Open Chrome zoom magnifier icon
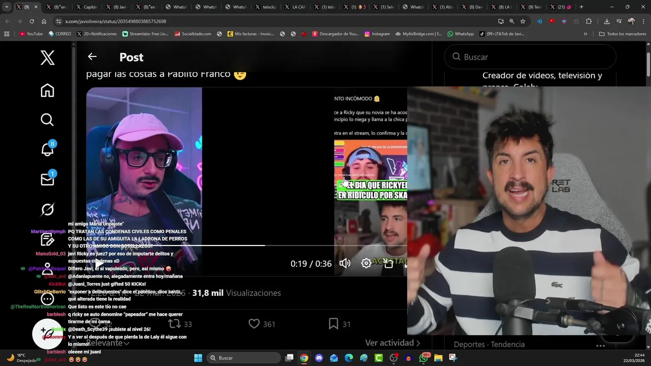Viewport: 651px width, 366px height. pyautogui.click(x=512, y=21)
